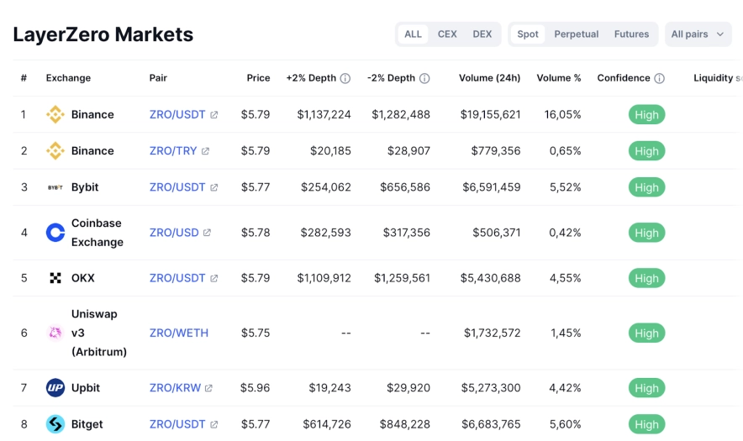This screenshot has width=743, height=441.
Task: Select the CEX exchange filter
Action: click(x=447, y=34)
